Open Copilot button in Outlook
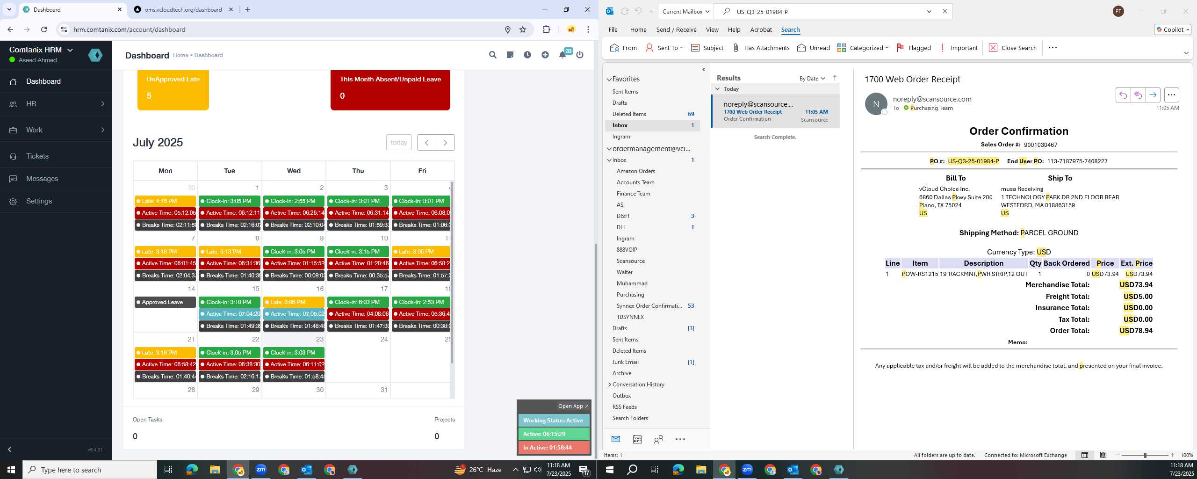This screenshot has width=1197, height=479. pyautogui.click(x=1172, y=29)
